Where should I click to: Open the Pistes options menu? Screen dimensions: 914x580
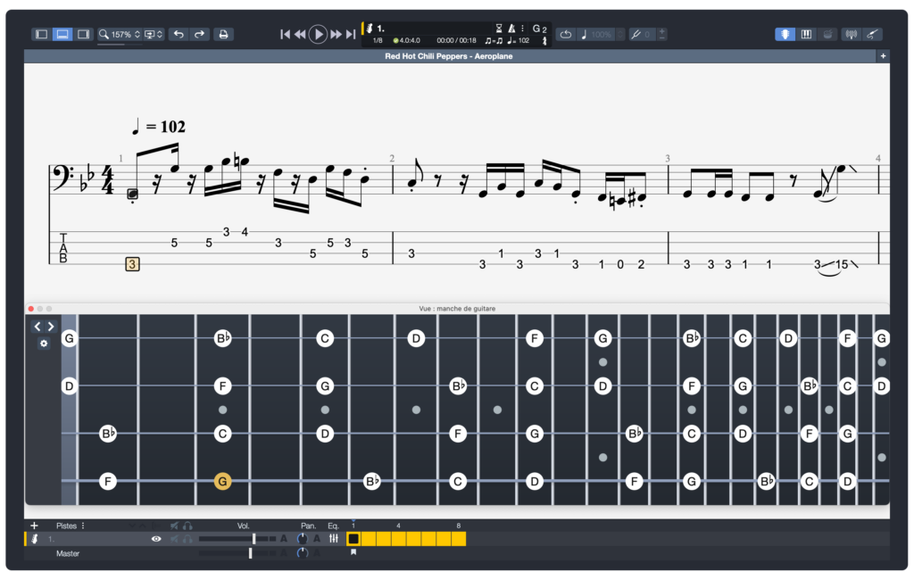83,526
